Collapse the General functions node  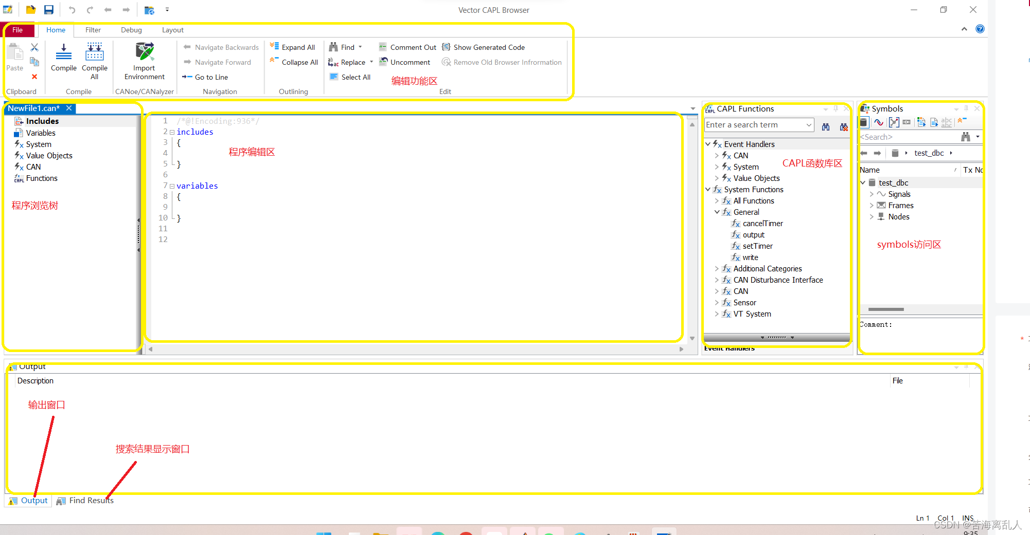[717, 212]
